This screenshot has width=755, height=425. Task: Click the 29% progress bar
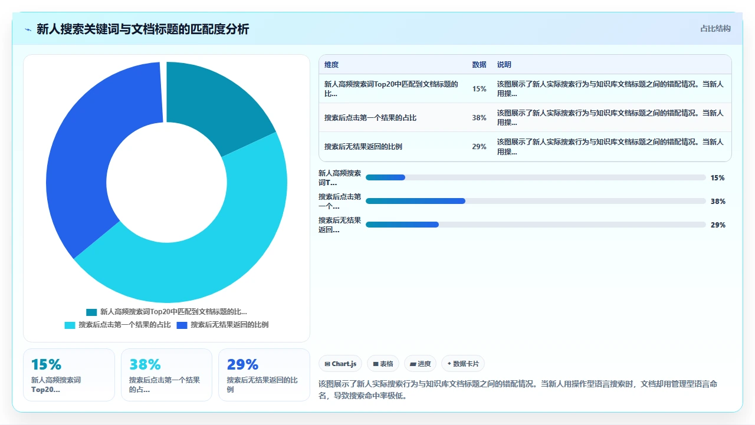click(536, 225)
